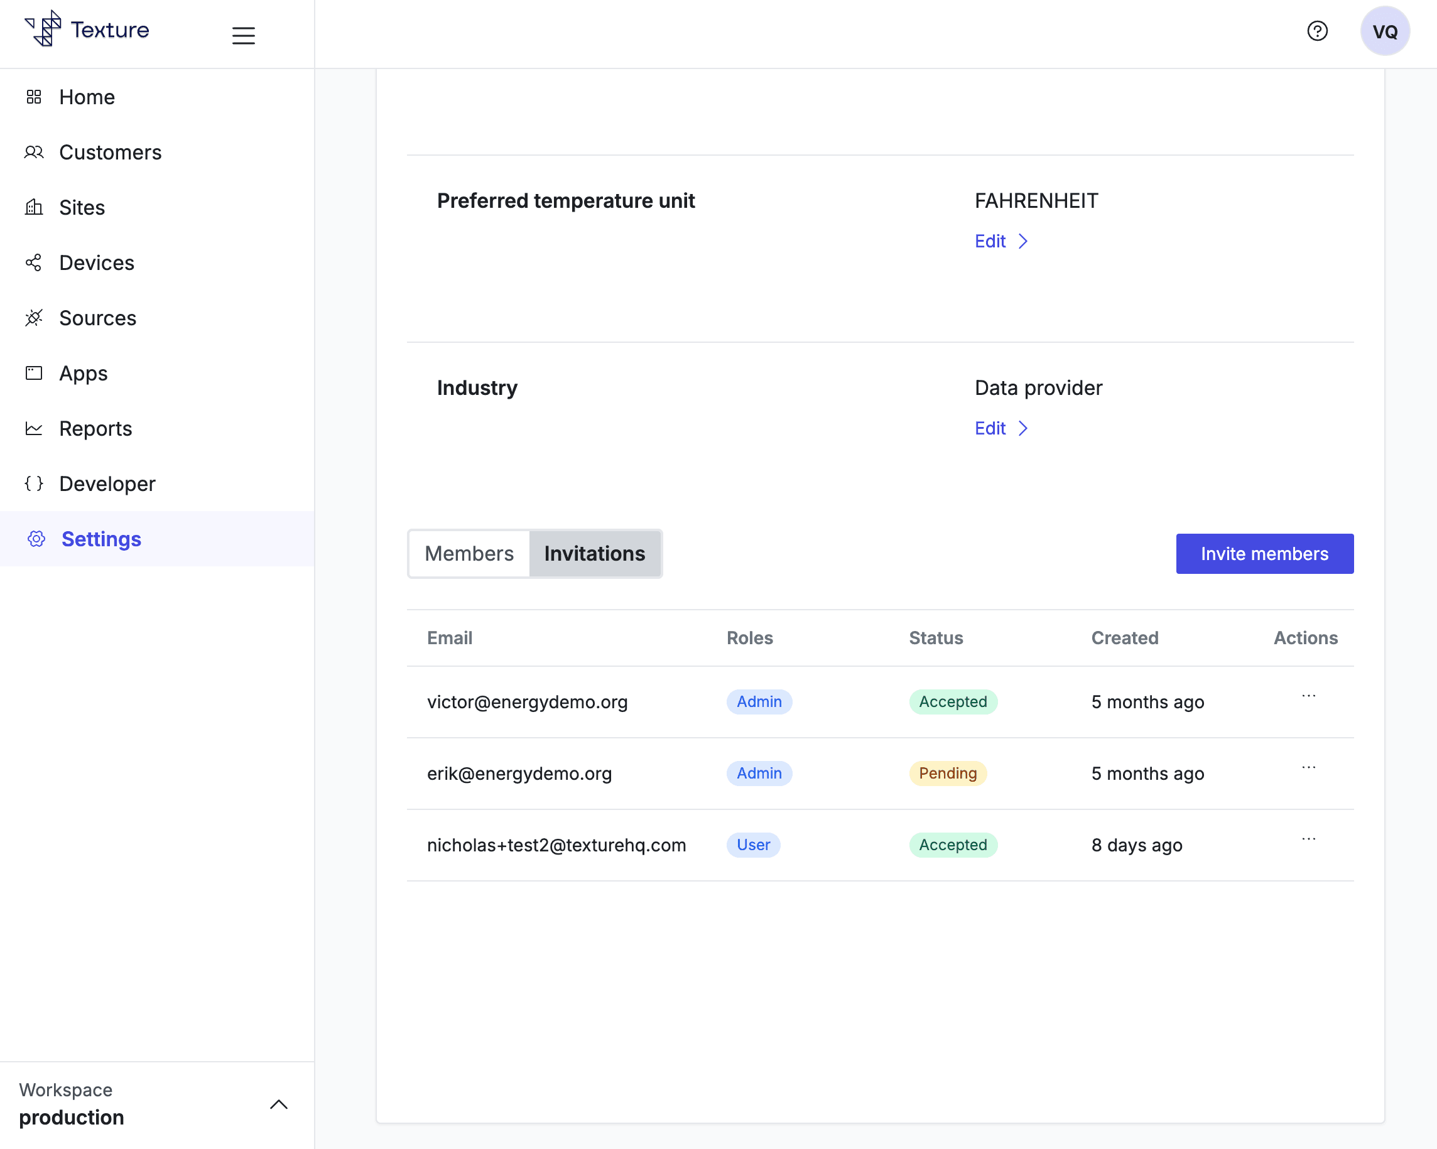Select the Invitations tab

coord(594,554)
